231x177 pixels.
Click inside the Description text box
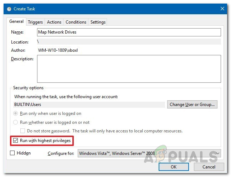click(x=129, y=69)
